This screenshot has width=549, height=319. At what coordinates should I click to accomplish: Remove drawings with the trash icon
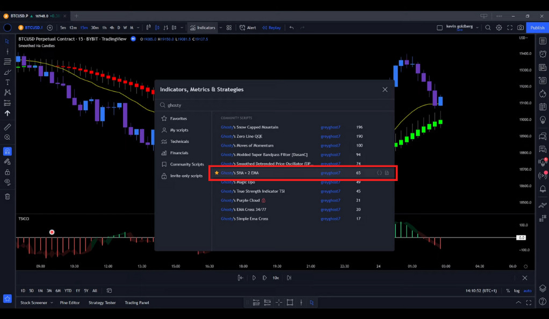(x=8, y=197)
